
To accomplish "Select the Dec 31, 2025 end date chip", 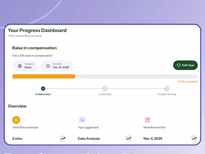I will click(x=57, y=66).
